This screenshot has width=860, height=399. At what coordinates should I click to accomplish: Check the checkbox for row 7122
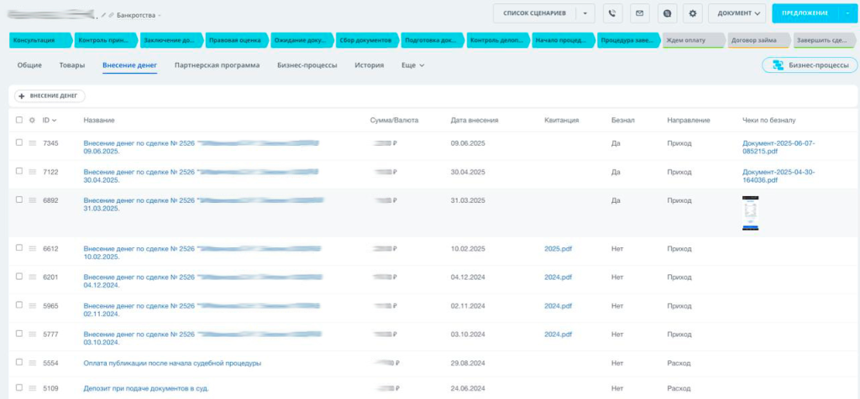[19, 171]
